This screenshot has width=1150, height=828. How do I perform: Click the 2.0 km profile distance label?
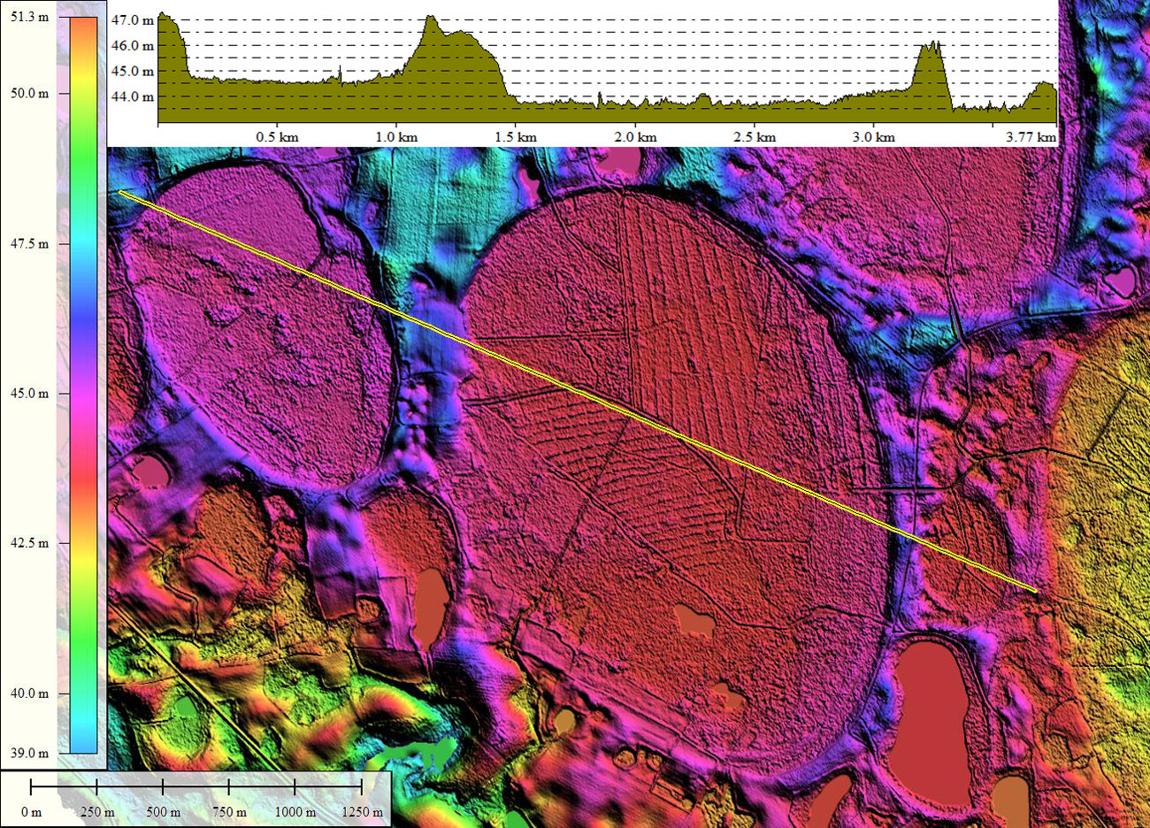tap(635, 137)
